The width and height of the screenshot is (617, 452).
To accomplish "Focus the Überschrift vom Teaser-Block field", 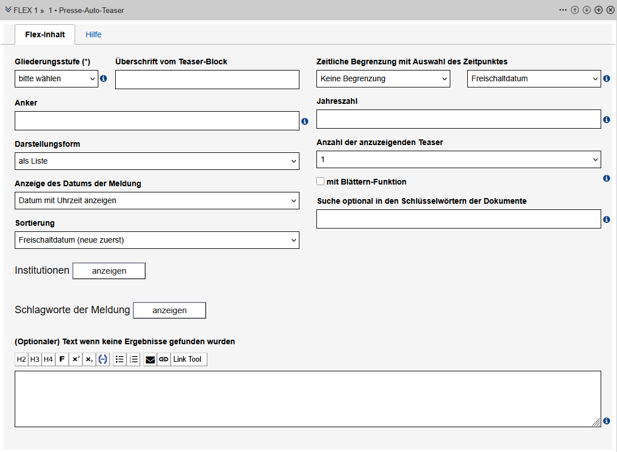I will coord(207,80).
